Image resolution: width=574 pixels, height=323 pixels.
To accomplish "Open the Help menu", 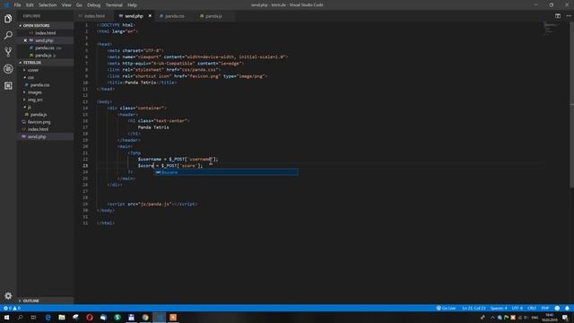I will [132, 5].
